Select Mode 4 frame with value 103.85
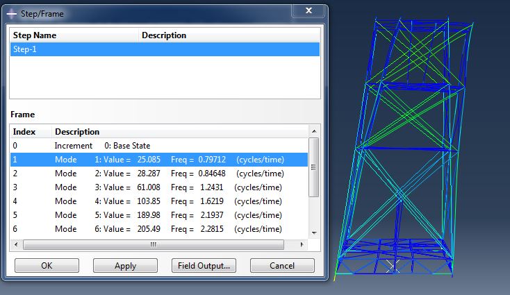The height and width of the screenshot is (295, 510). [158, 201]
